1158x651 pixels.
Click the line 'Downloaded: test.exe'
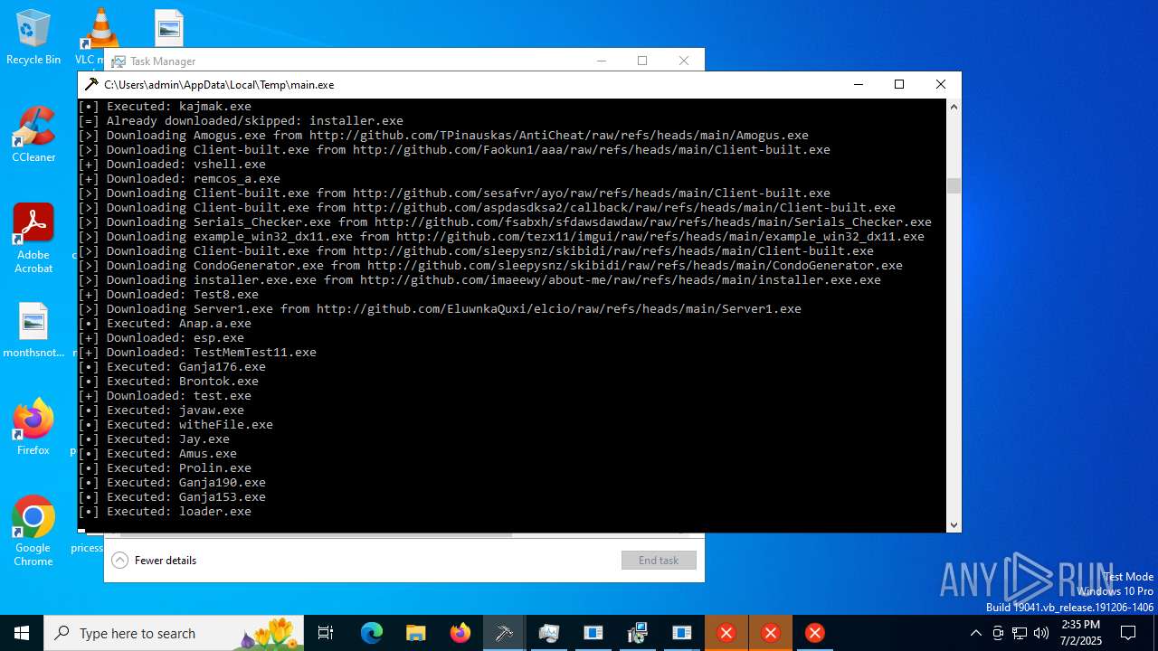pos(165,395)
